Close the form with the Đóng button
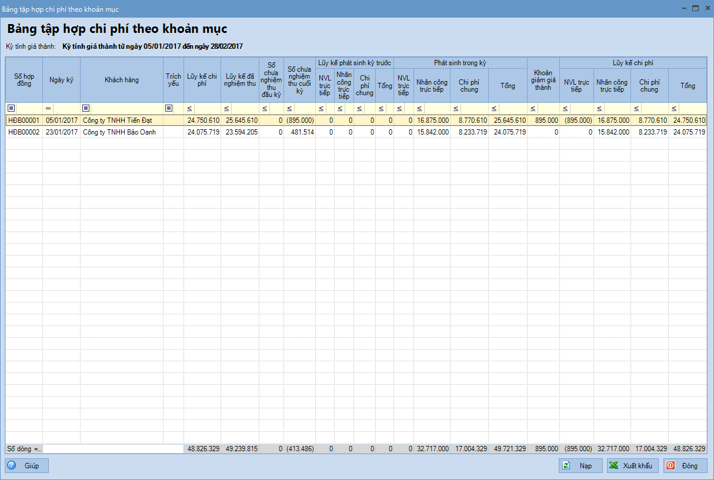Image resolution: width=714 pixels, height=480 pixels. [x=685, y=466]
